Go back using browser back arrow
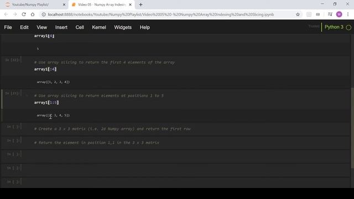 point(6,14)
